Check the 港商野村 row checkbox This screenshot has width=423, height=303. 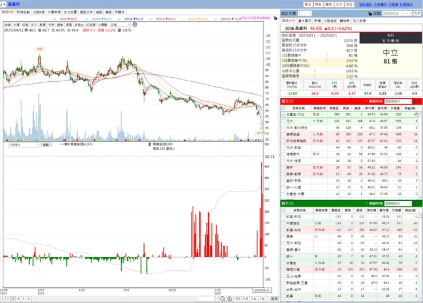[x=283, y=154]
